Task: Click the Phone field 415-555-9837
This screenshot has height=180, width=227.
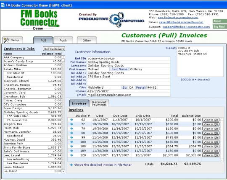Action: (x=128, y=91)
